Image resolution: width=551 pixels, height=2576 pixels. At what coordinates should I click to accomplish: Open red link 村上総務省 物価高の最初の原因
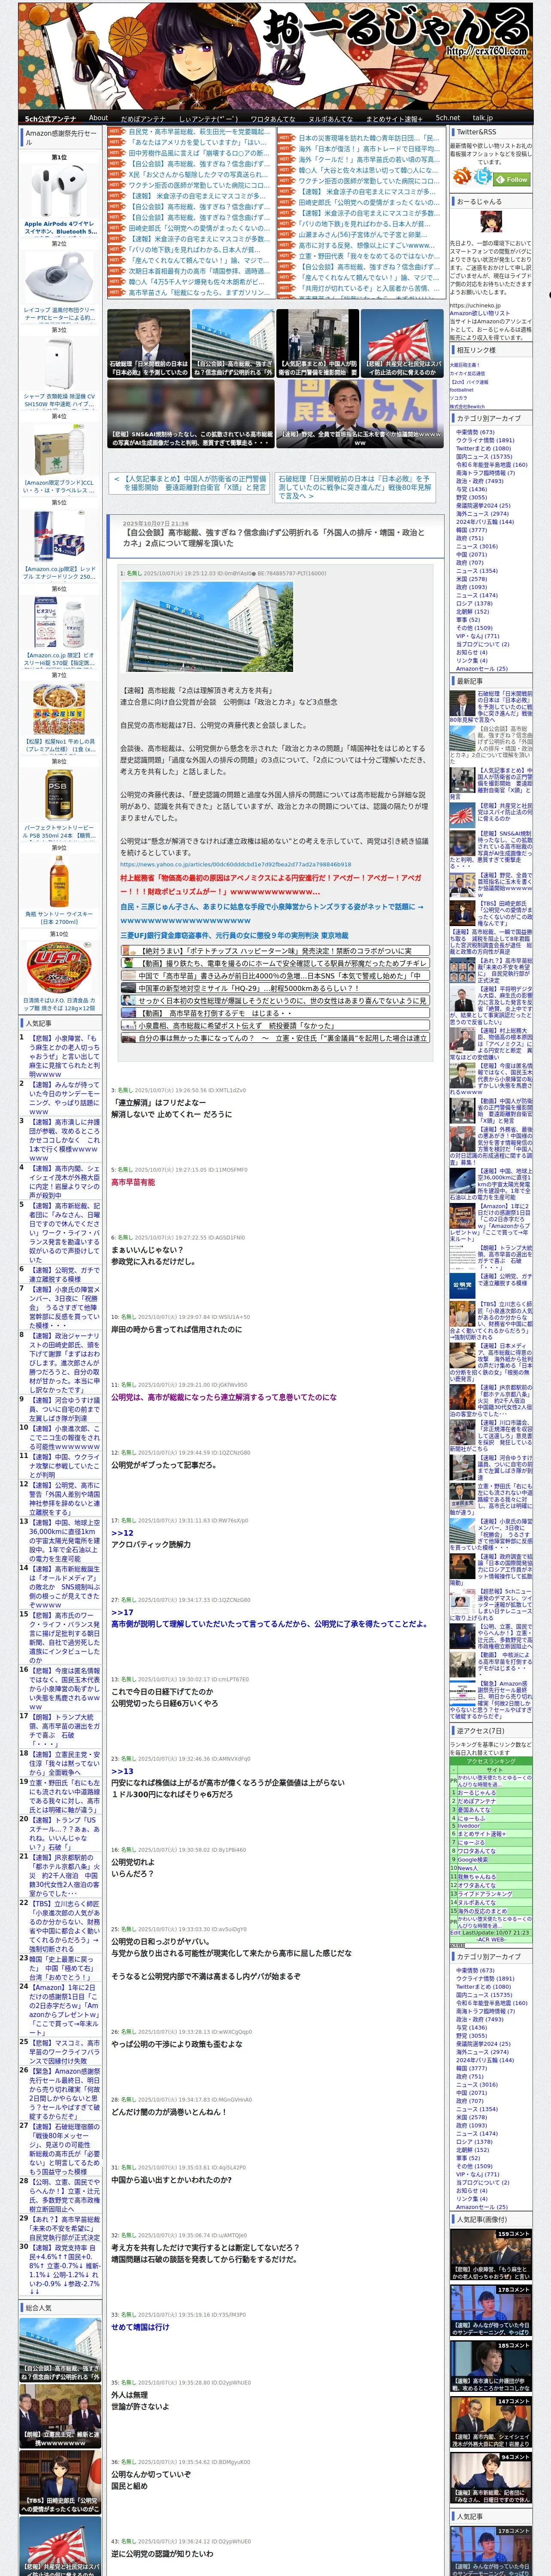tap(271, 884)
